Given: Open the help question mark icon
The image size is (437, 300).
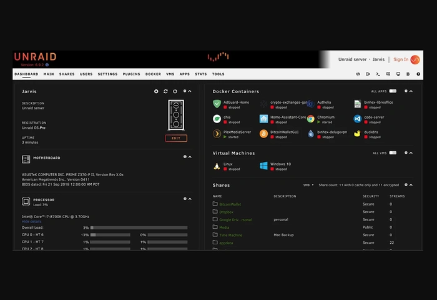Looking at the screenshot, I should [418, 74].
